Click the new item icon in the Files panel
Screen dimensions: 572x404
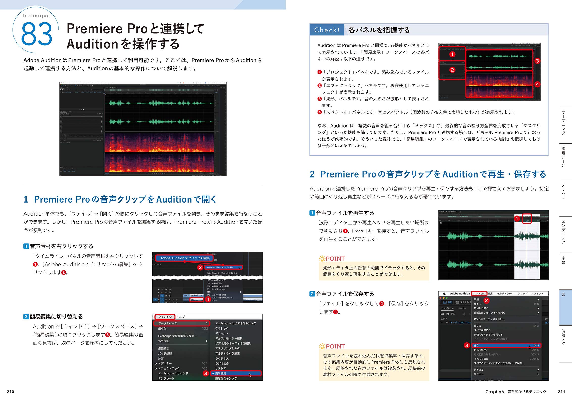point(452,314)
